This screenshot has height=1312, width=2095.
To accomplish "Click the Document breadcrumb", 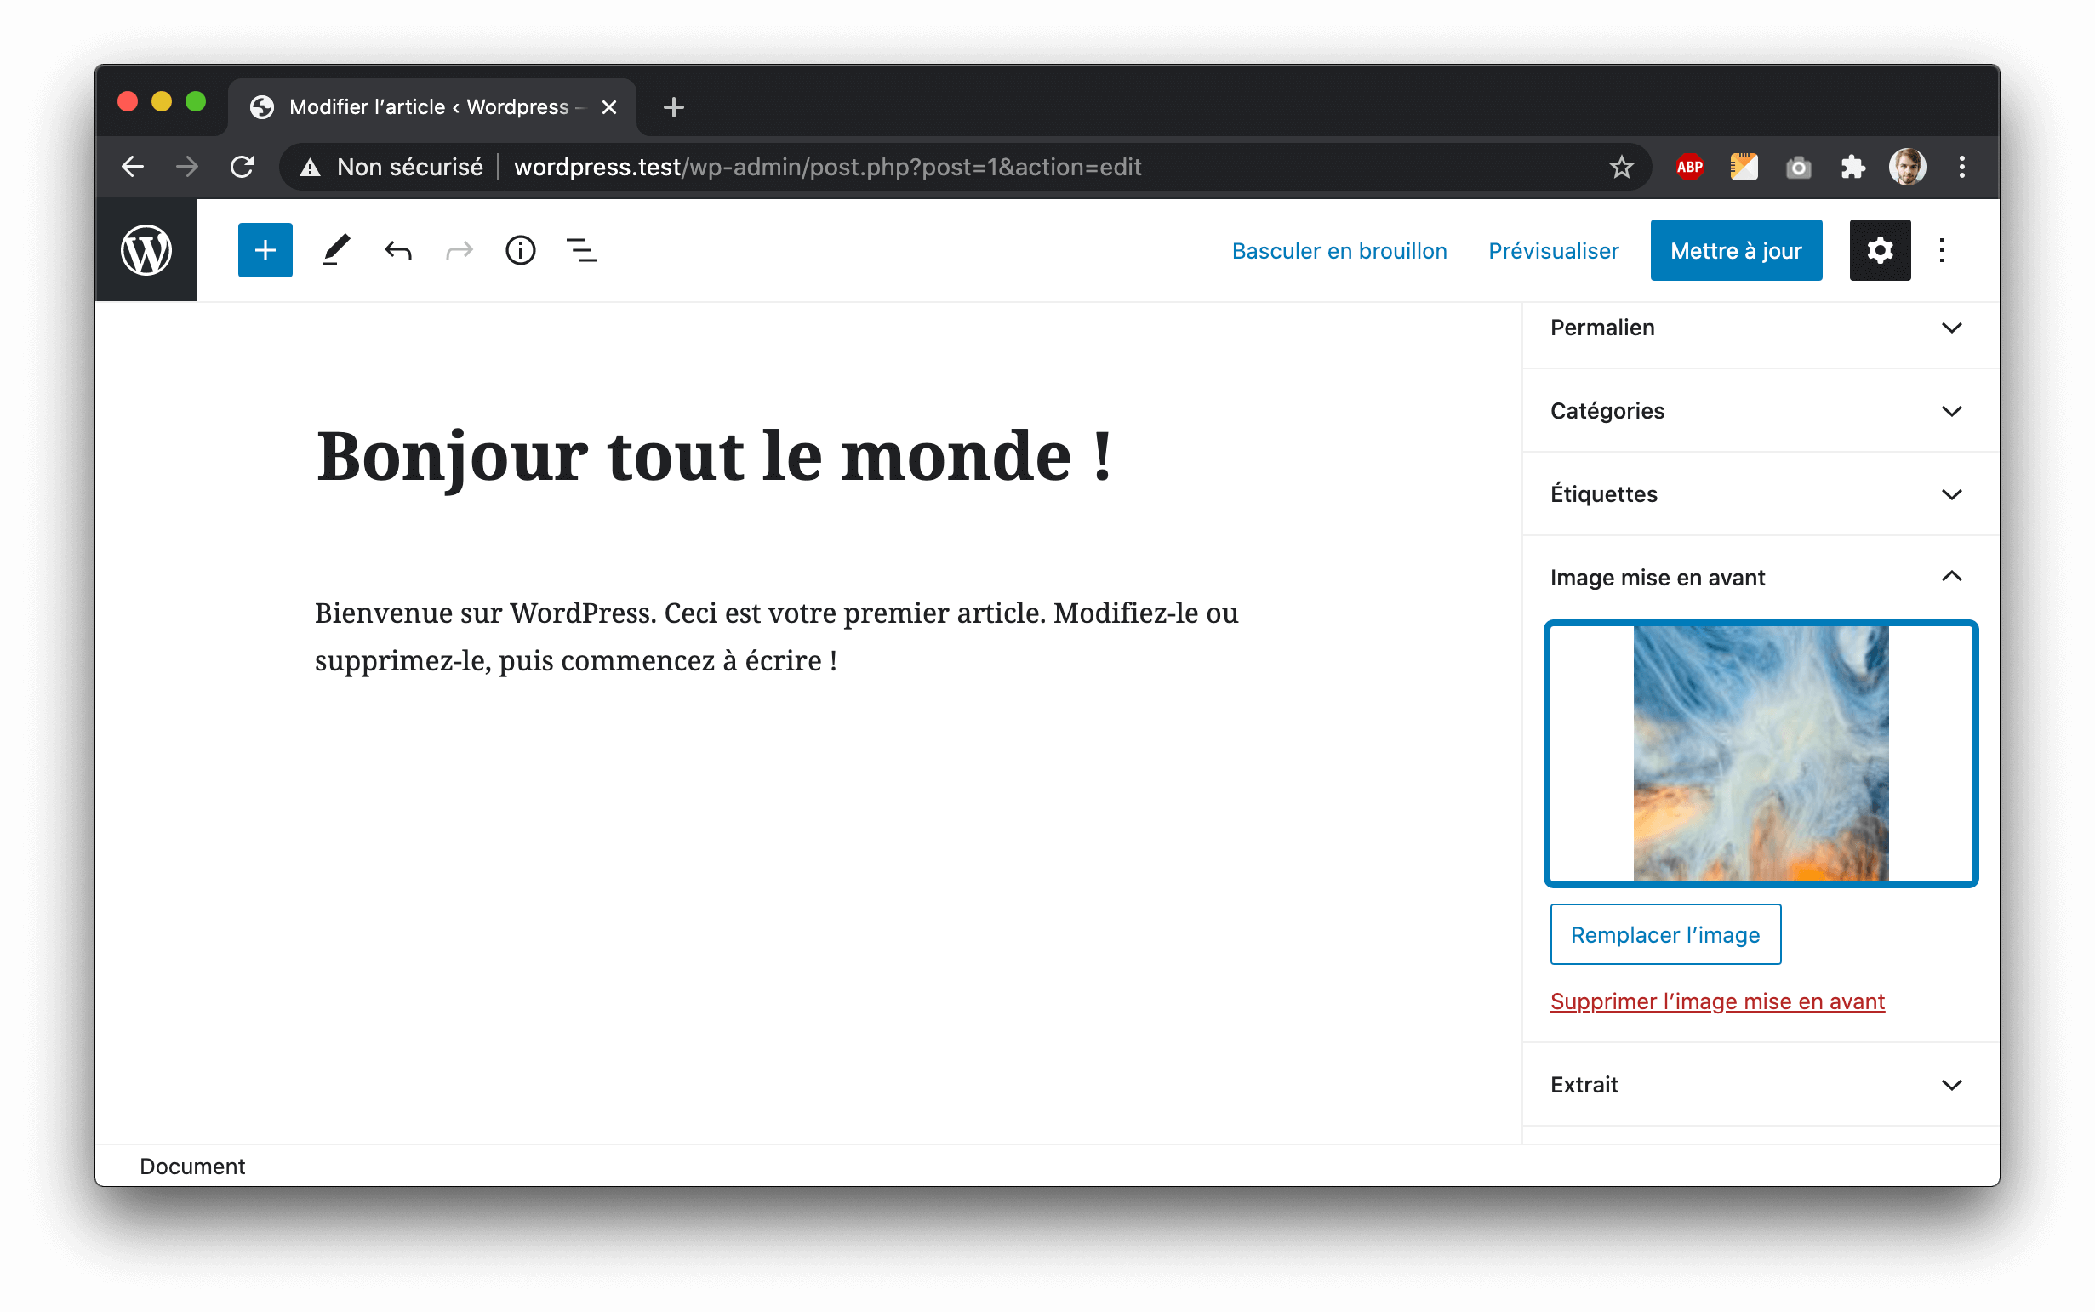I will click(x=191, y=1166).
